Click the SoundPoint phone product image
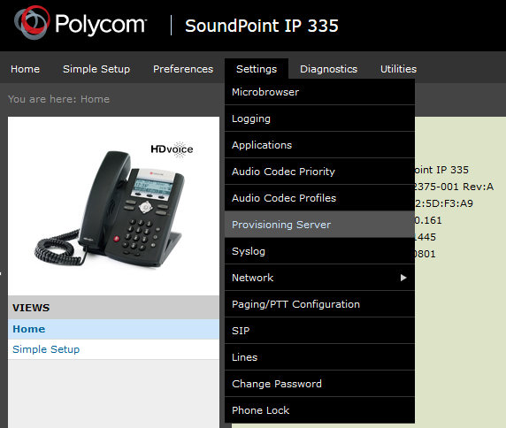This screenshot has height=428, width=506. click(x=110, y=209)
